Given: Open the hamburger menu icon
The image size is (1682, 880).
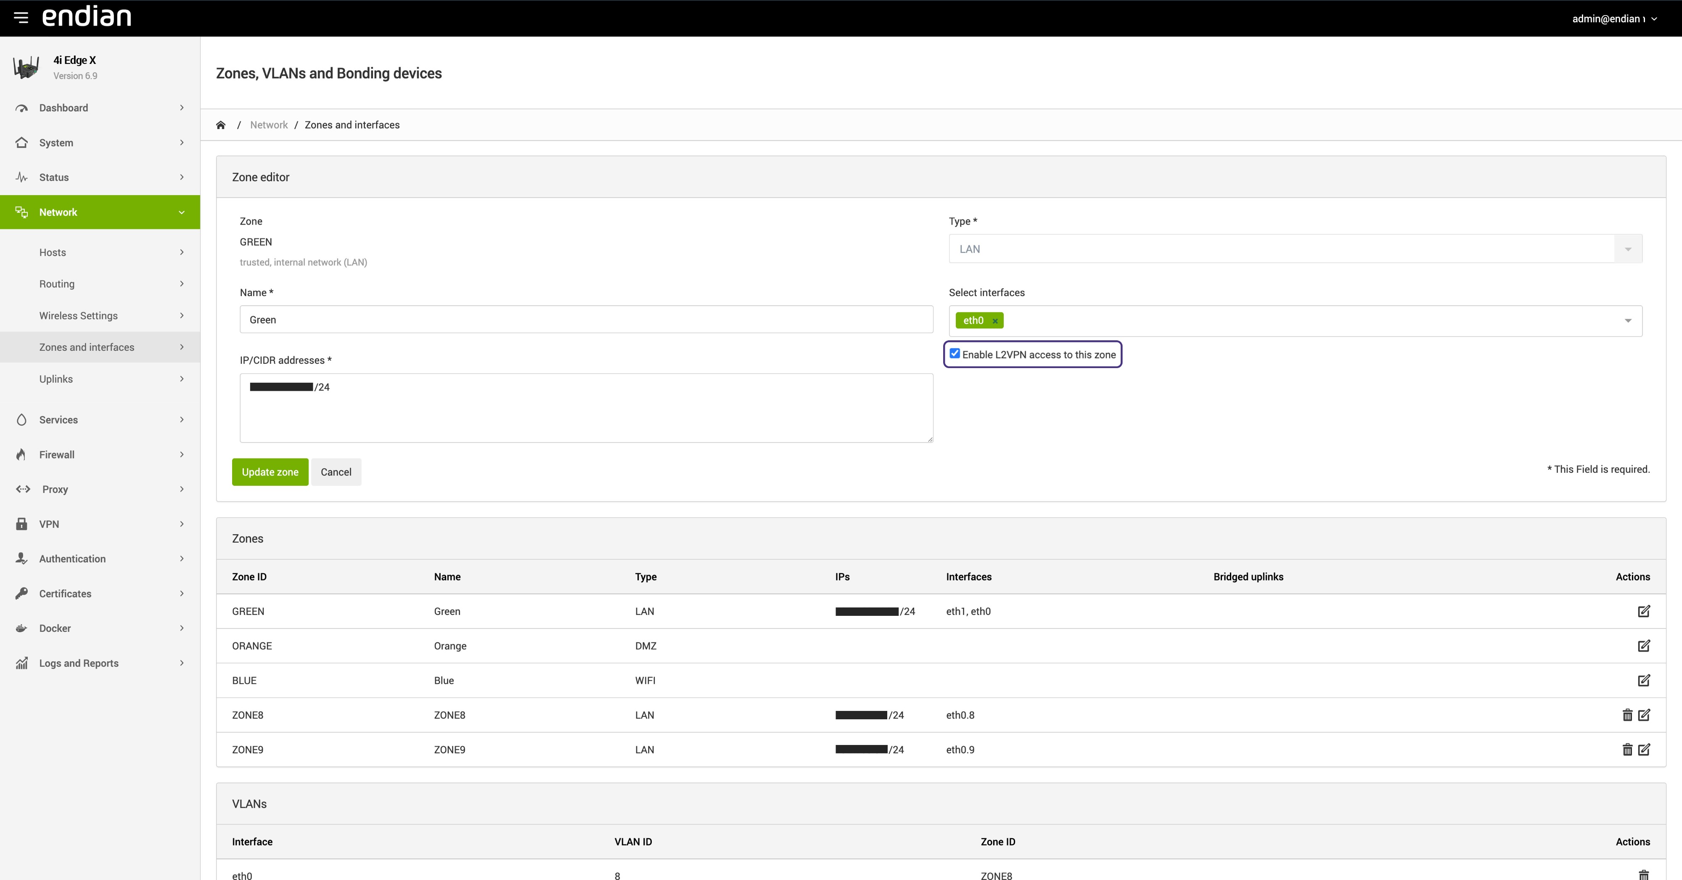Looking at the screenshot, I should (x=21, y=18).
